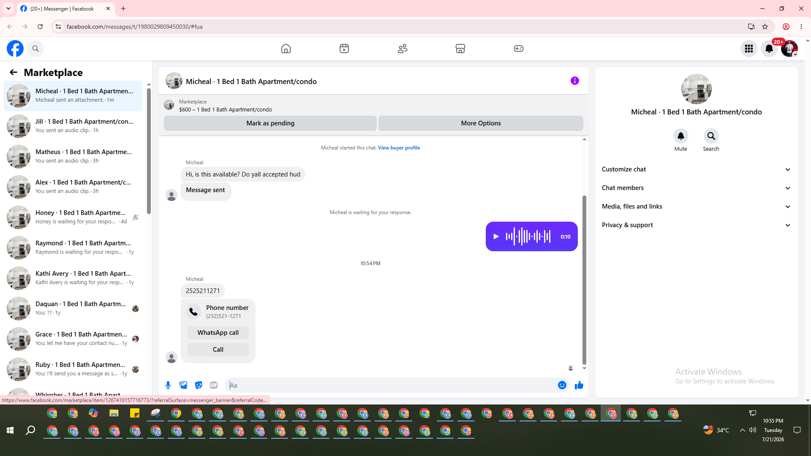Click Micheal's listing thumbnail in right panel
811x456 pixels.
(x=696, y=89)
